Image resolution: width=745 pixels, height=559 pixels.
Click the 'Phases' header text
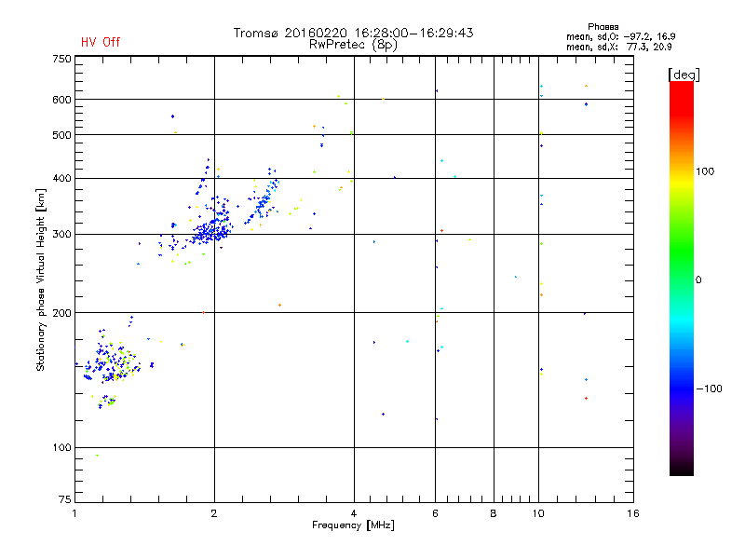pos(603,27)
